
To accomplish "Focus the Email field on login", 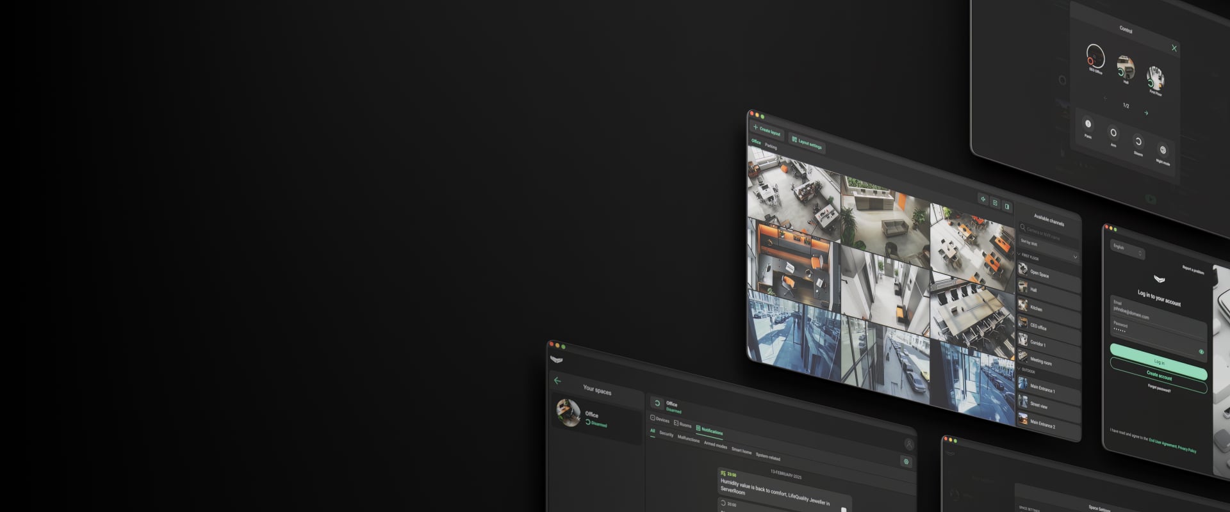I will pyautogui.click(x=1158, y=313).
